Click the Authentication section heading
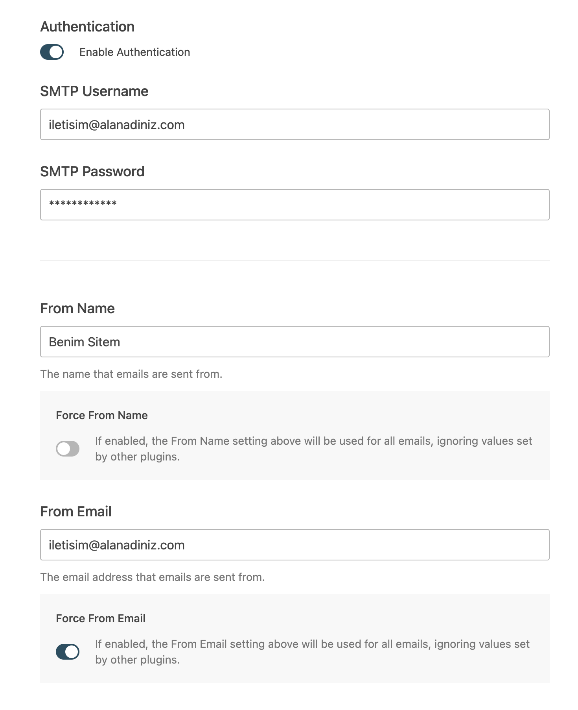 (87, 27)
